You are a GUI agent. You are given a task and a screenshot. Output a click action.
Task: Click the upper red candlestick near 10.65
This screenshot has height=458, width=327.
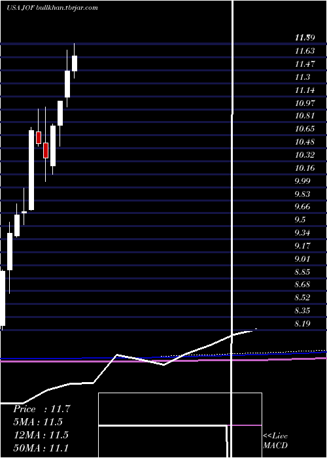[39, 137]
